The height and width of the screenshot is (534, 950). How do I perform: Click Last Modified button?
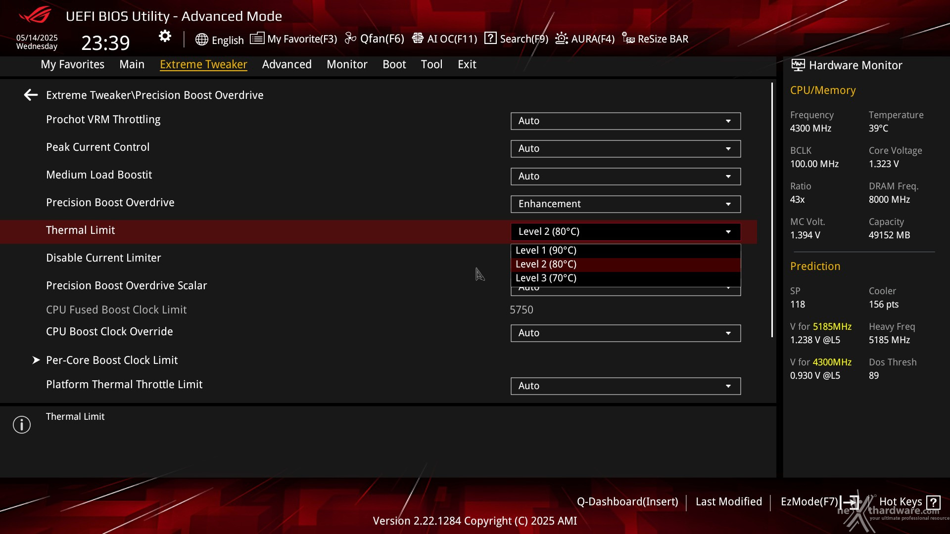(729, 502)
